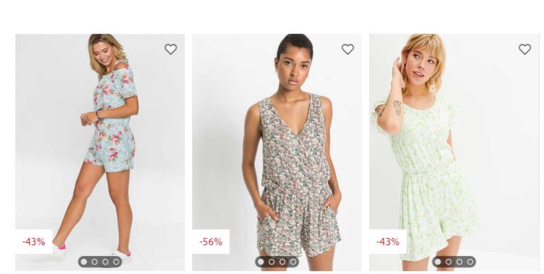
Task: Open the blue floral off-shoulder jumpsuit product
Action: 100,146
